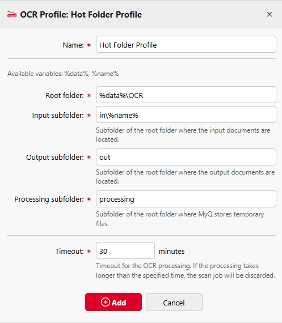This screenshot has height=323, width=282.
Task: Select the Input subfolder text box
Action: 186,114
